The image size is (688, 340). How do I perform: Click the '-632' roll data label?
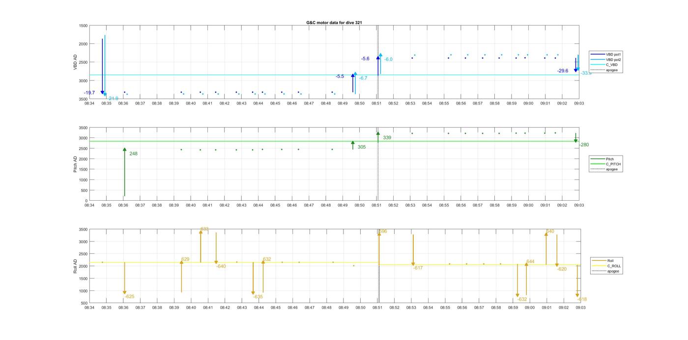pos(522,299)
